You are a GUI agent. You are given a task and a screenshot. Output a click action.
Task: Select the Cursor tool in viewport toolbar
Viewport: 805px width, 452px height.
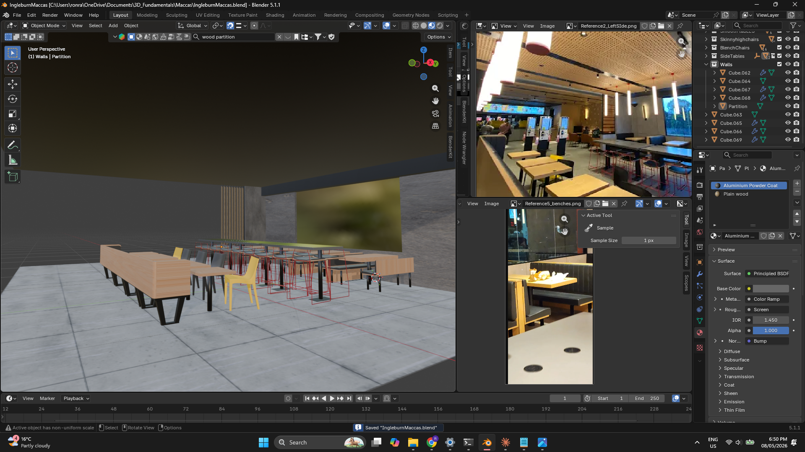tap(13, 67)
